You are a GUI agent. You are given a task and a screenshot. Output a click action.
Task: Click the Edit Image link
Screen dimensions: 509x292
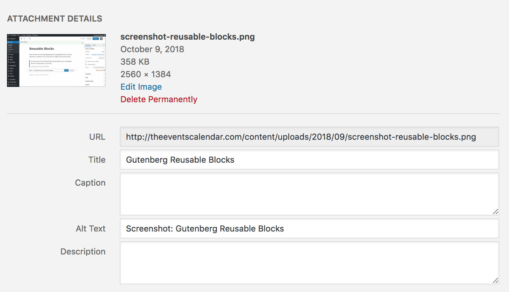[x=141, y=87]
